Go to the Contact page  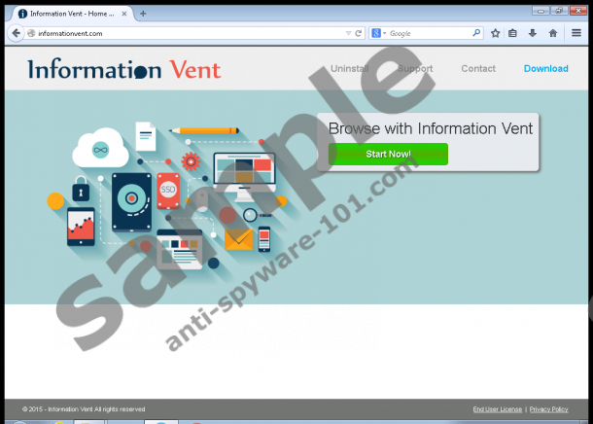click(x=477, y=69)
